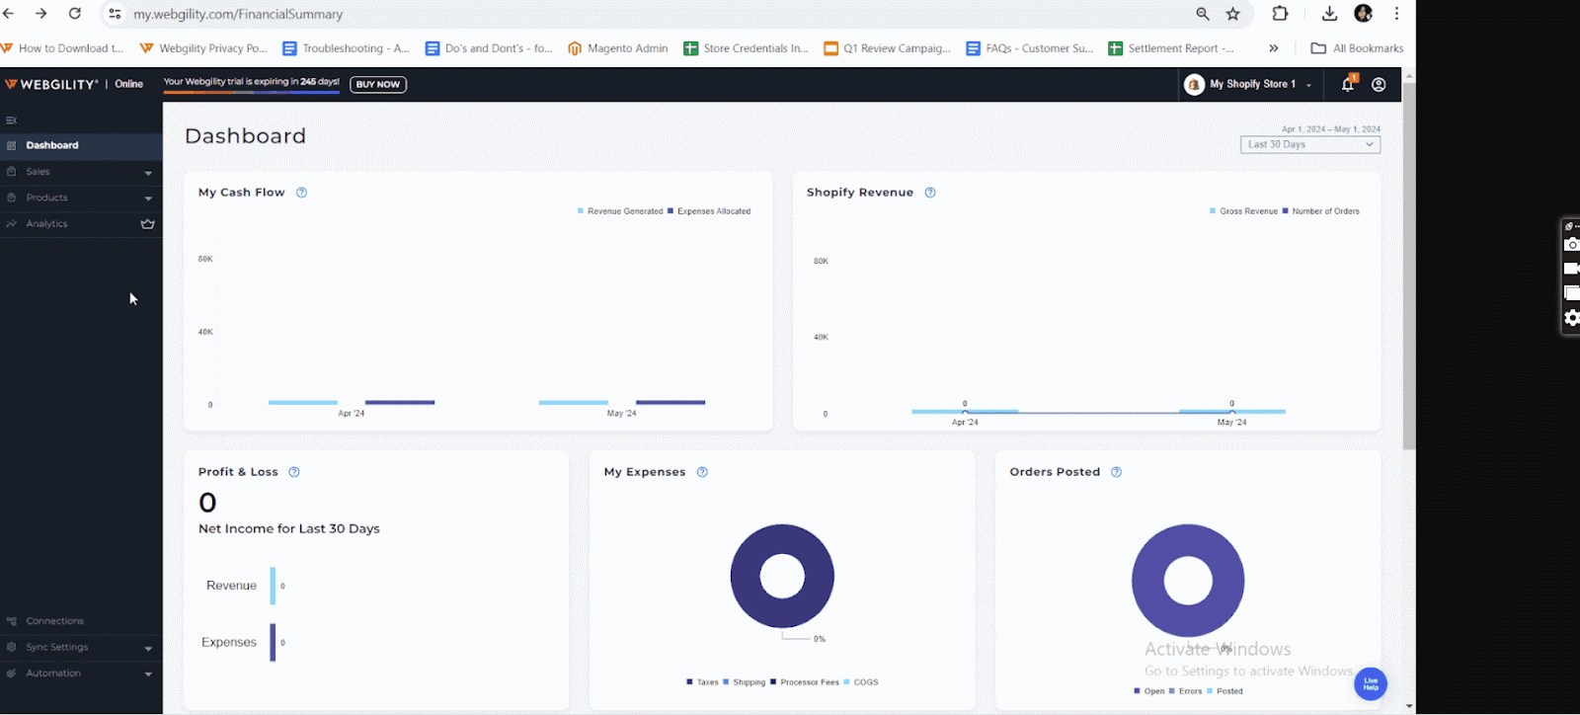The height and width of the screenshot is (715, 1580).
Task: Toggle the Revenue Generated legend series
Action: (619, 211)
